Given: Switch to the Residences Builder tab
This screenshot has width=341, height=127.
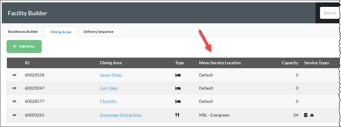Looking at the screenshot, I should (23, 32).
